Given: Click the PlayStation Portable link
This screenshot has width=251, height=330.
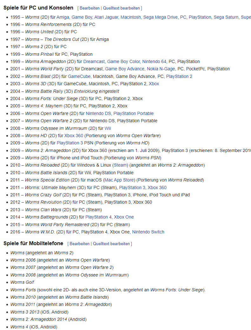Looking at the screenshot, I should click(134, 113).
